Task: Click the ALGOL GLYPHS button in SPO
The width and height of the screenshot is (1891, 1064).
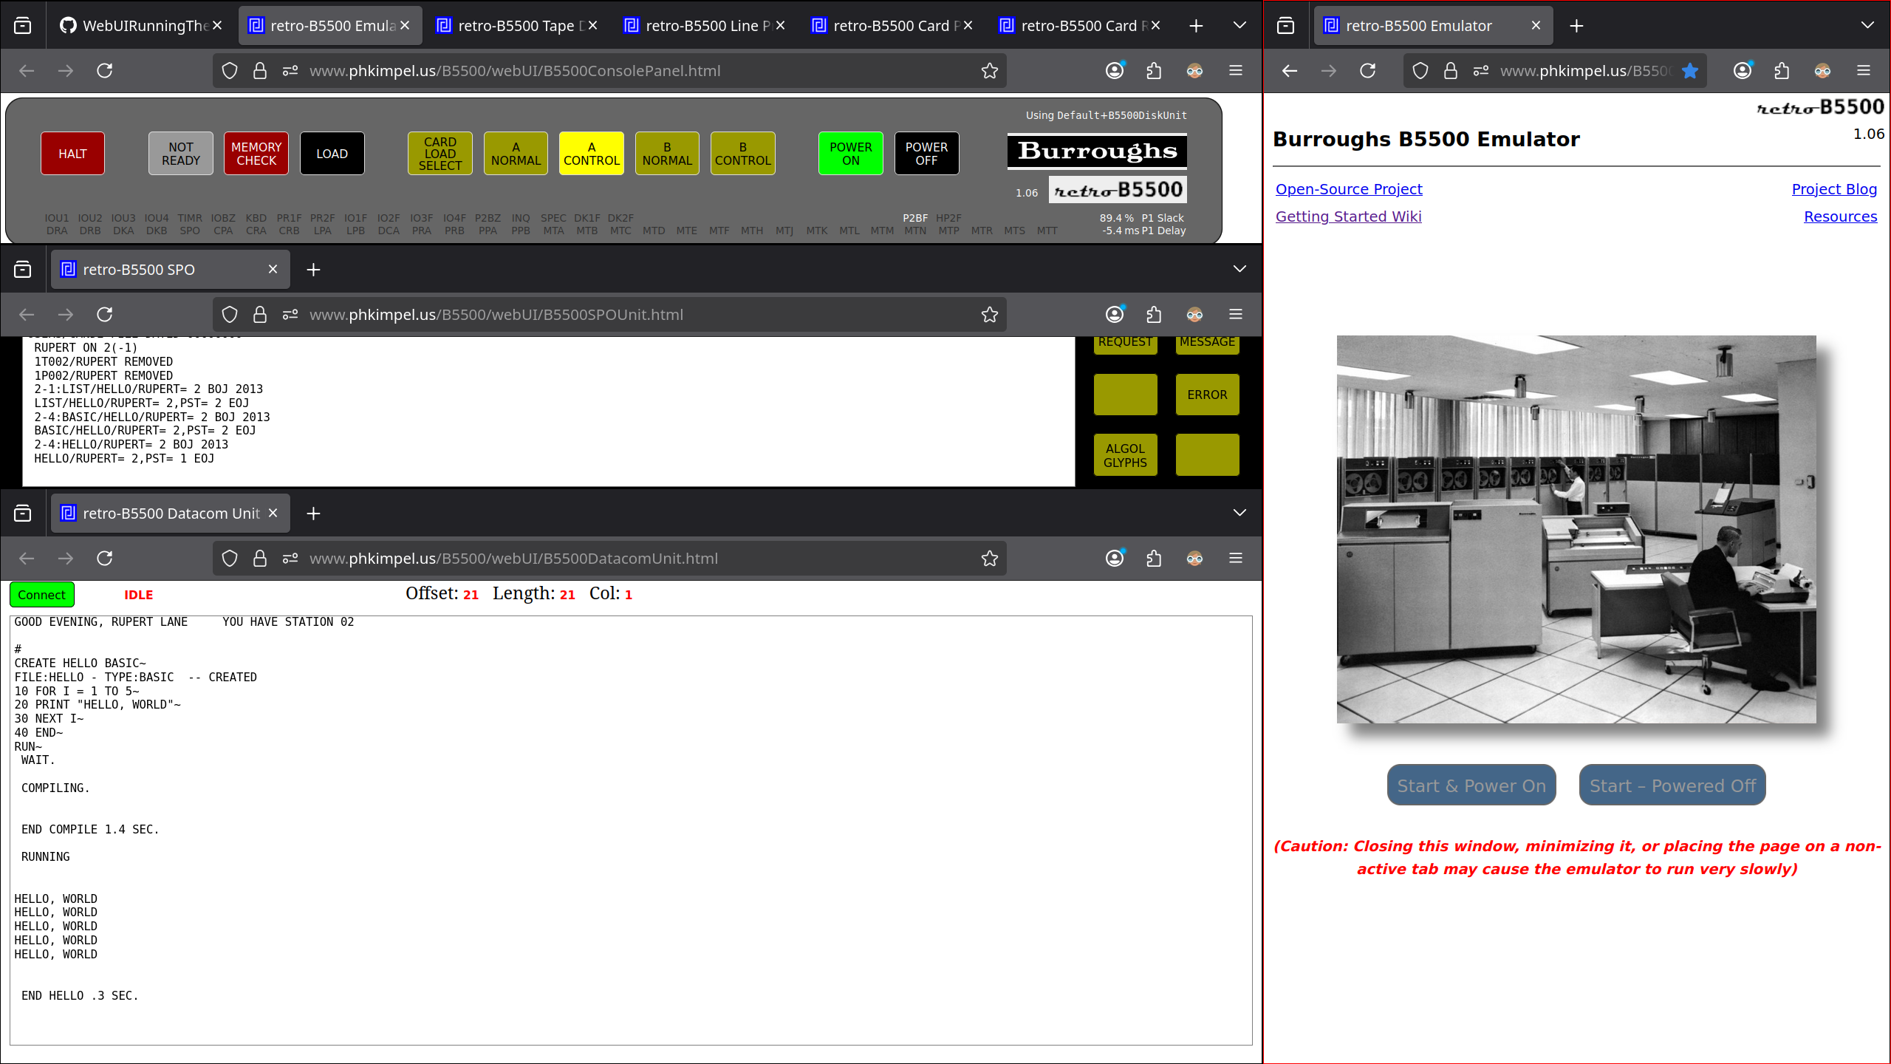Action: point(1125,455)
